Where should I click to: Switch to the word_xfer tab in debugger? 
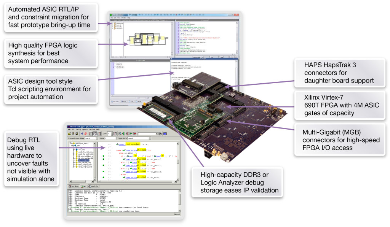[x=94, y=186]
